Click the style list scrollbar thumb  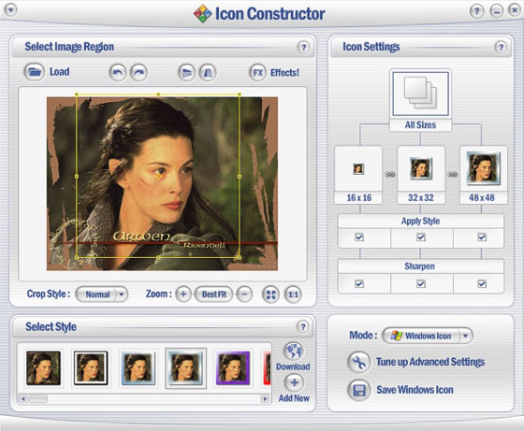[x=38, y=399]
